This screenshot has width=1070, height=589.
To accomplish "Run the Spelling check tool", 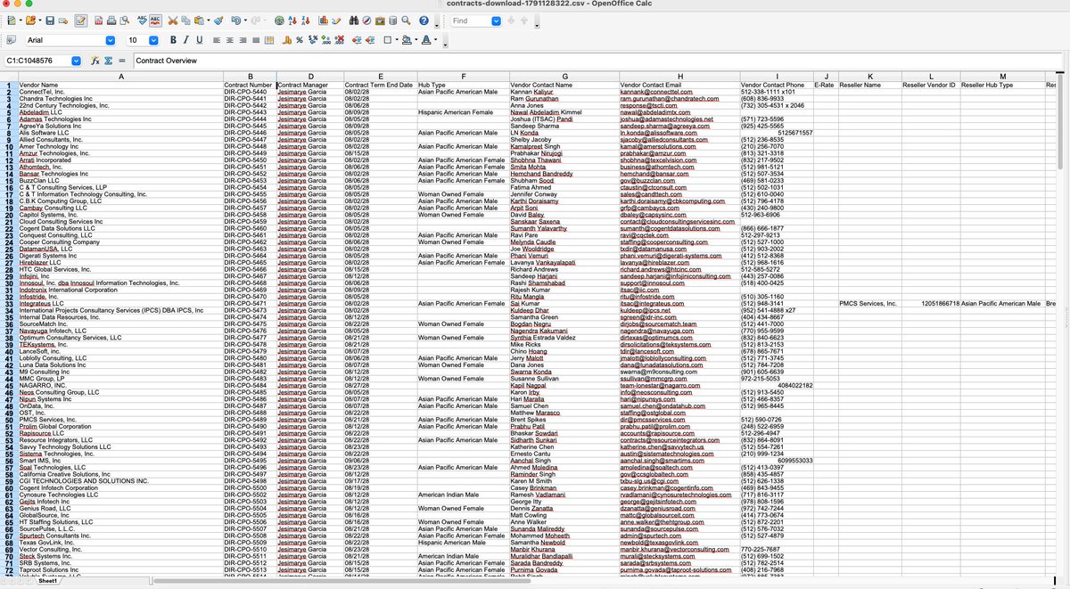I will coord(143,20).
